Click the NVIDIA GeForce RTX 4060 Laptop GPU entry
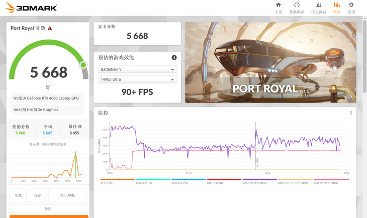 click(x=48, y=98)
